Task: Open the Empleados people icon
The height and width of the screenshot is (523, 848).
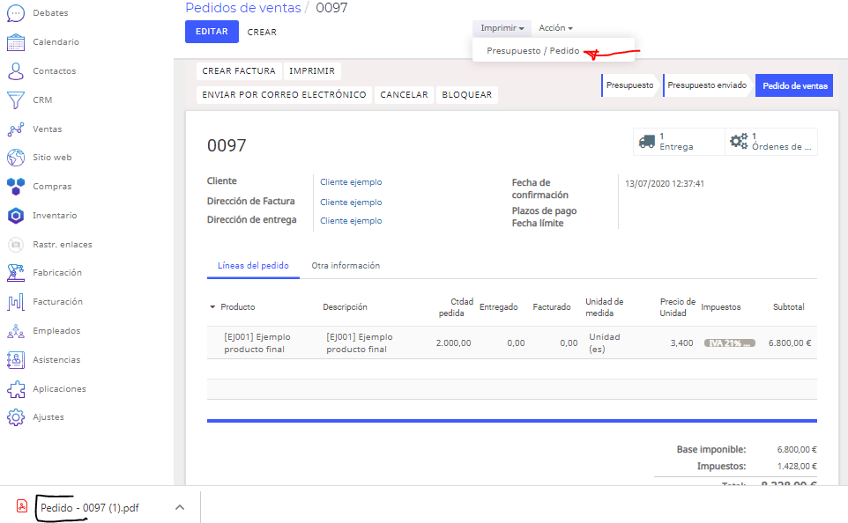Action: click(x=16, y=331)
